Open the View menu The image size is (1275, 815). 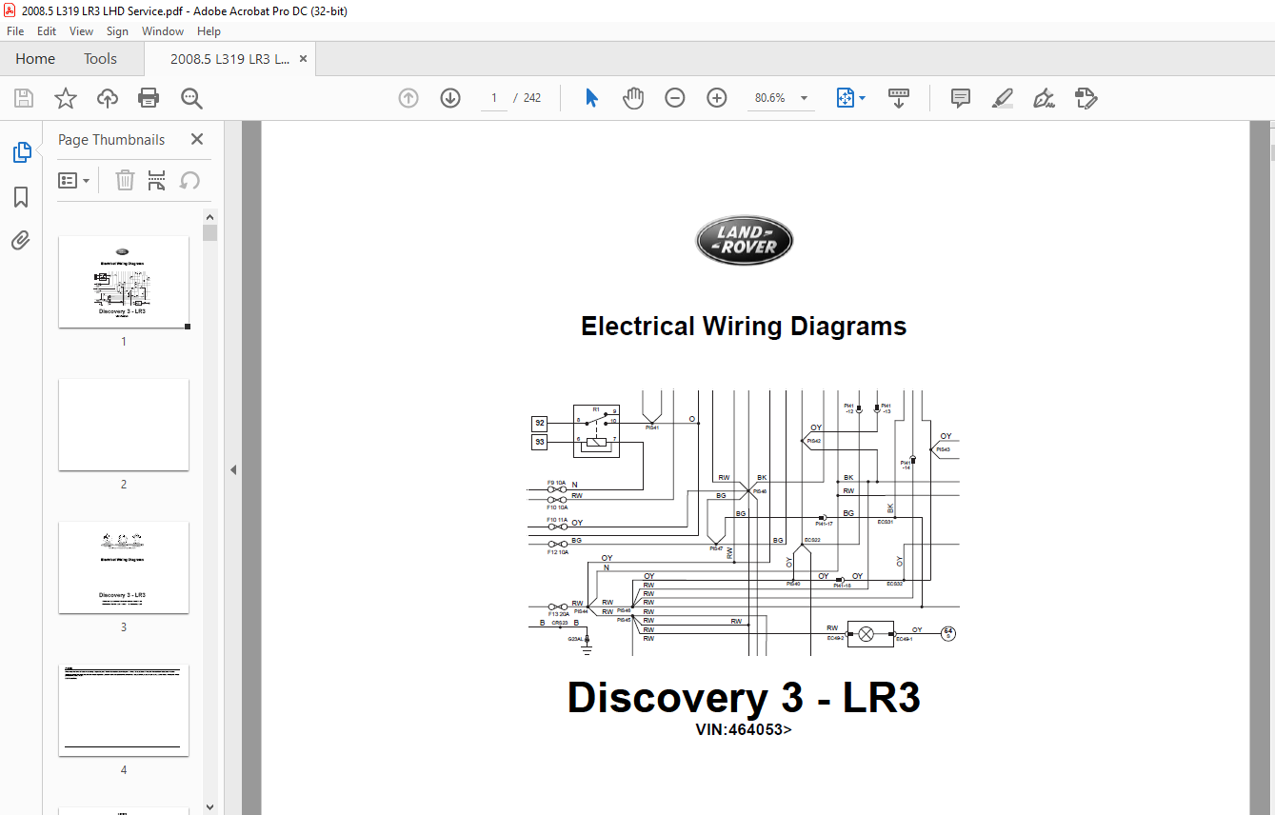[82, 31]
